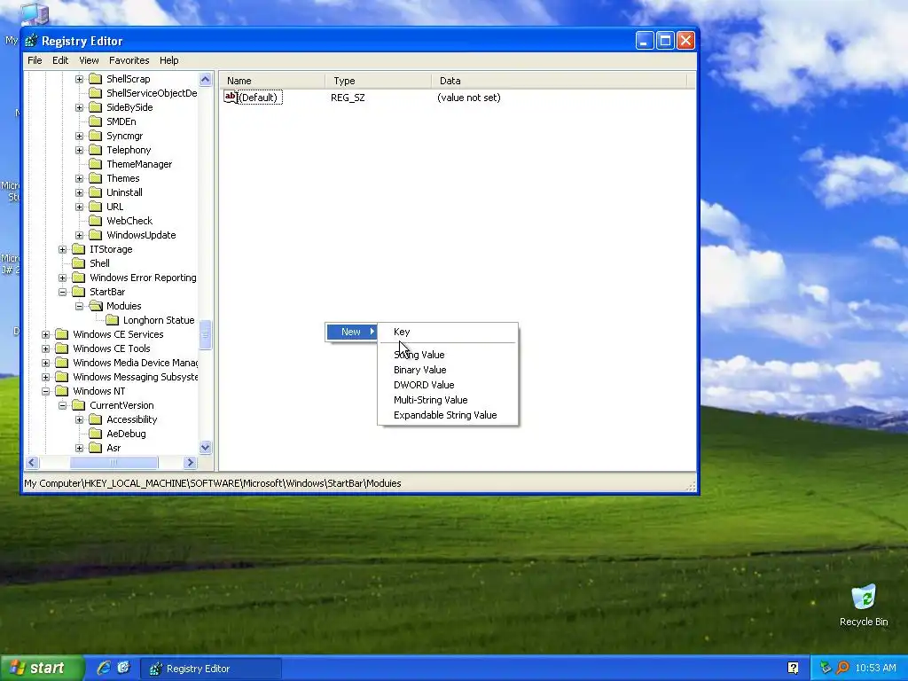Click the (value not set) data cell
The width and height of the screenshot is (908, 681).
point(468,98)
